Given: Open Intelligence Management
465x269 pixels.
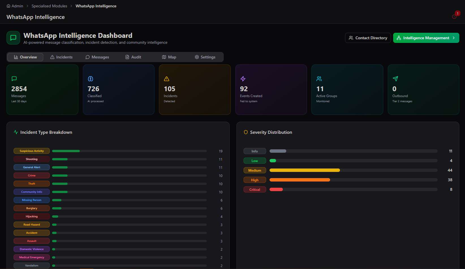Looking at the screenshot, I should [x=426, y=38].
